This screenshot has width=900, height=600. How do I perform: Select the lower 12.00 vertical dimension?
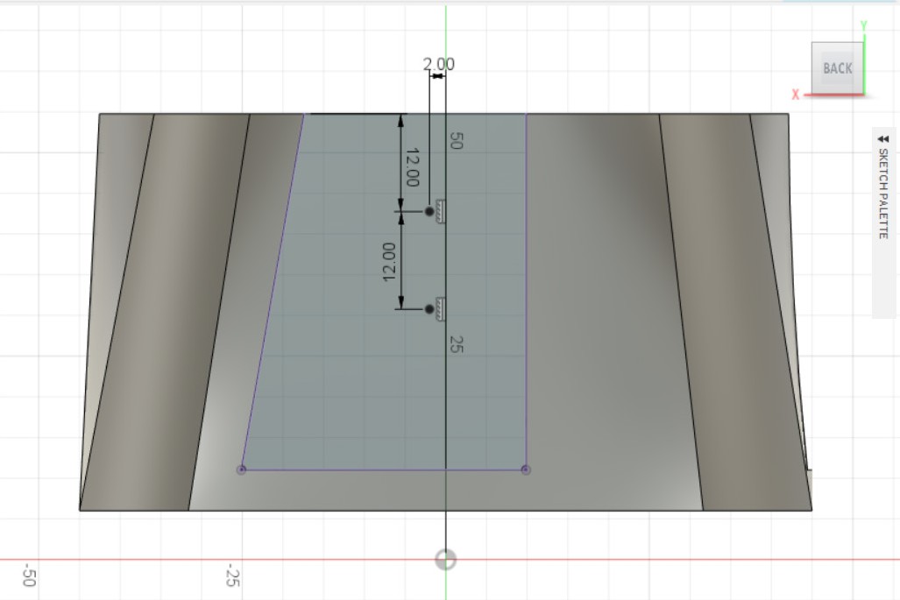coord(390,261)
